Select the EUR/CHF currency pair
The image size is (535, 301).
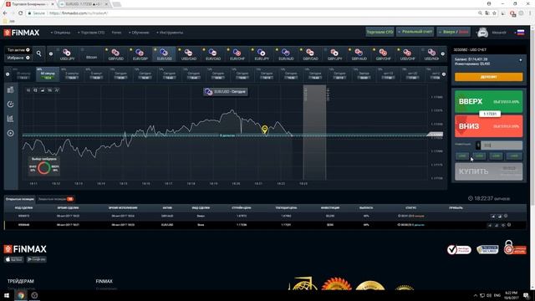[x=237, y=54]
